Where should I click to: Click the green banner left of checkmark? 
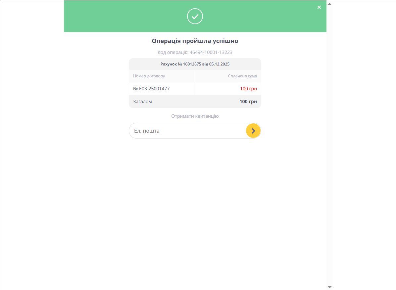tap(126, 16)
